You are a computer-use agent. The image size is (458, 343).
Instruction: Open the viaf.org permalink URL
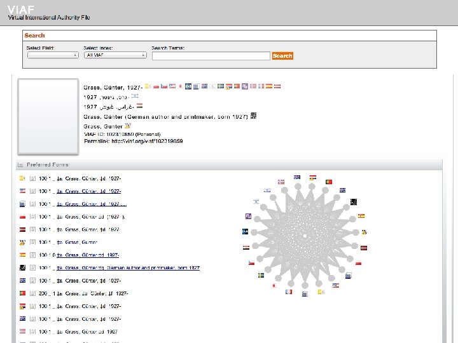pos(147,141)
